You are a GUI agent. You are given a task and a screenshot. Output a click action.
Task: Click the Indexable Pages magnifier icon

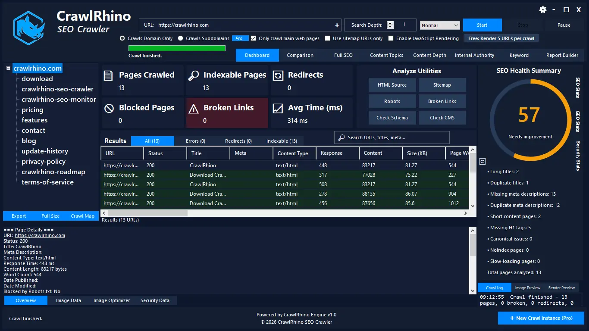[x=194, y=76]
